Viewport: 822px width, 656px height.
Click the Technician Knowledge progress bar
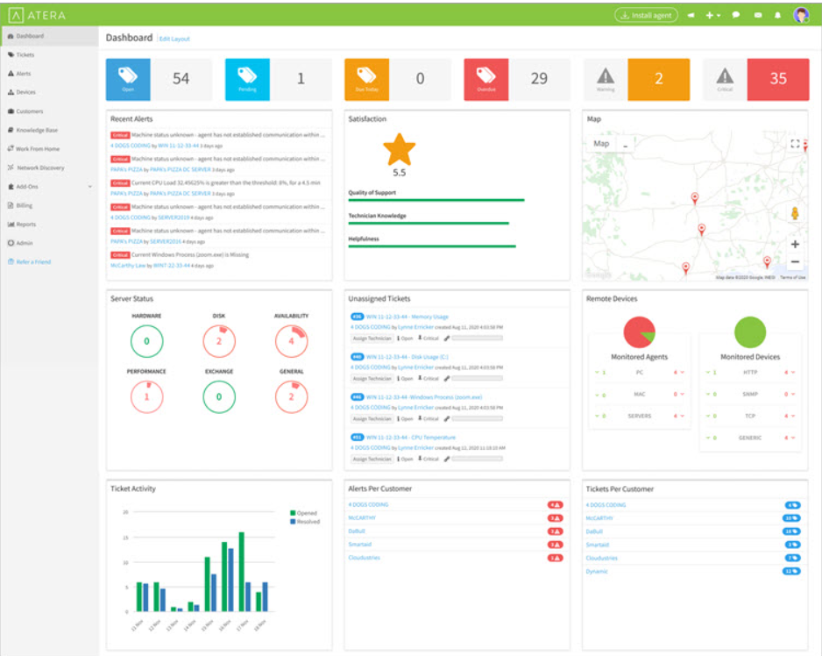coord(429,223)
